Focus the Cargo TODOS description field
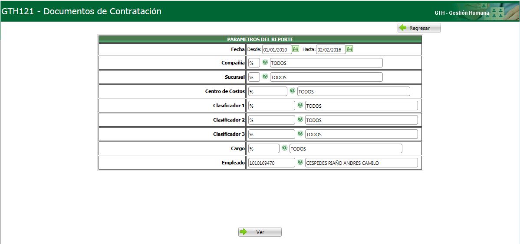The height and width of the screenshot is (244, 520). [x=346, y=148]
